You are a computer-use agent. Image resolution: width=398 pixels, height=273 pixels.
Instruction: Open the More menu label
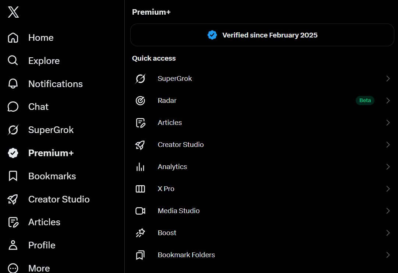[x=39, y=268]
